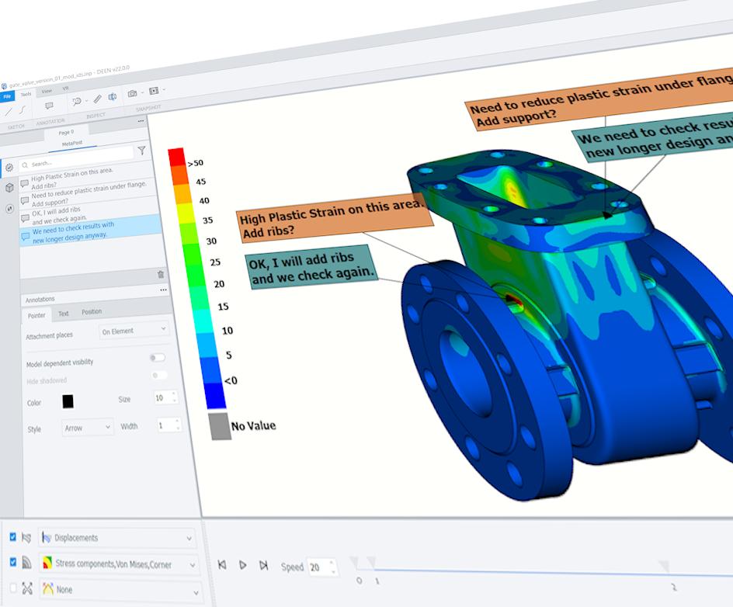Toggle the Hide shadowed switch
The width and height of the screenshot is (733, 607).
point(159,375)
